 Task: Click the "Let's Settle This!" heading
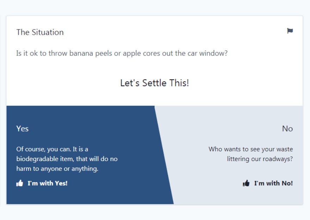pos(155,83)
